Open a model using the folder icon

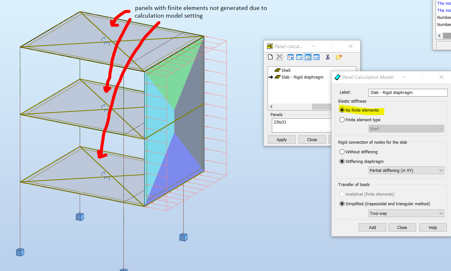(339, 57)
